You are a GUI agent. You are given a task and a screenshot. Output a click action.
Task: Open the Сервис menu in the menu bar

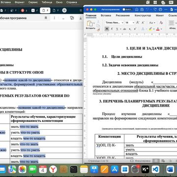point(33,2)
